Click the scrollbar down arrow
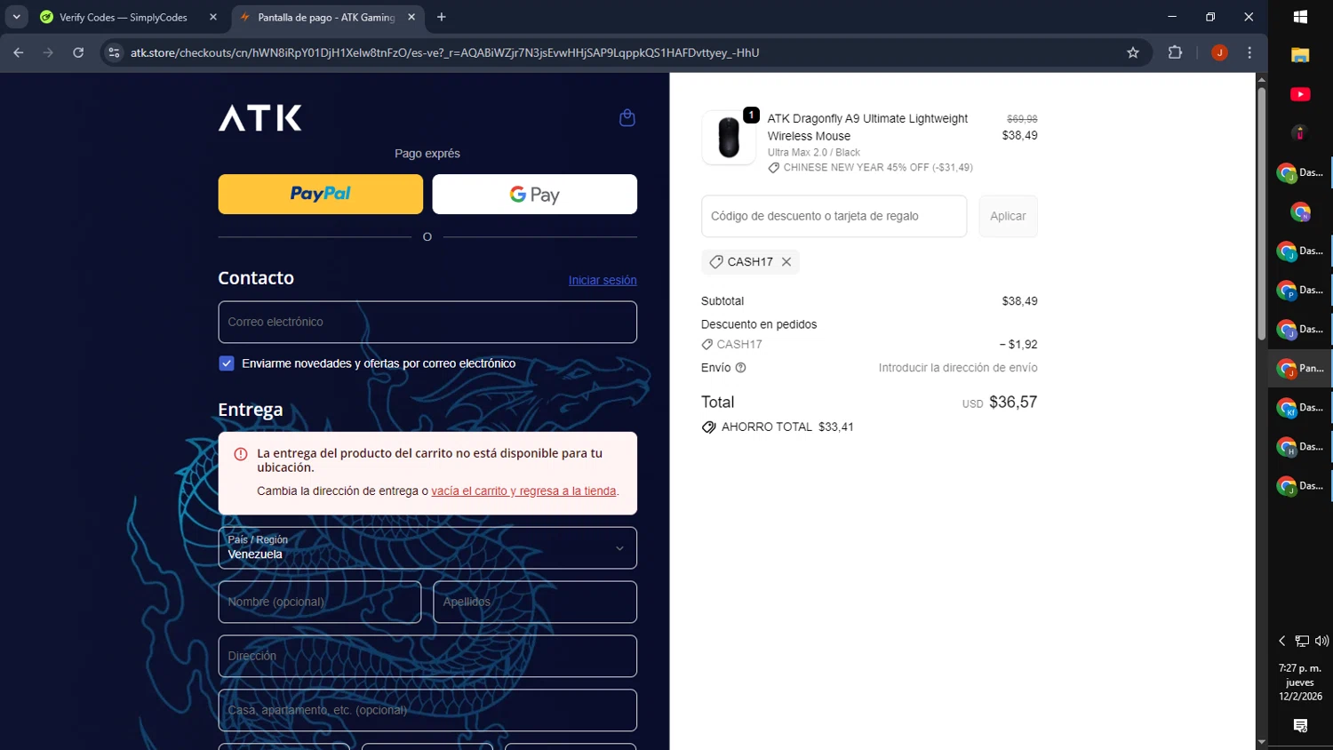 (1261, 742)
